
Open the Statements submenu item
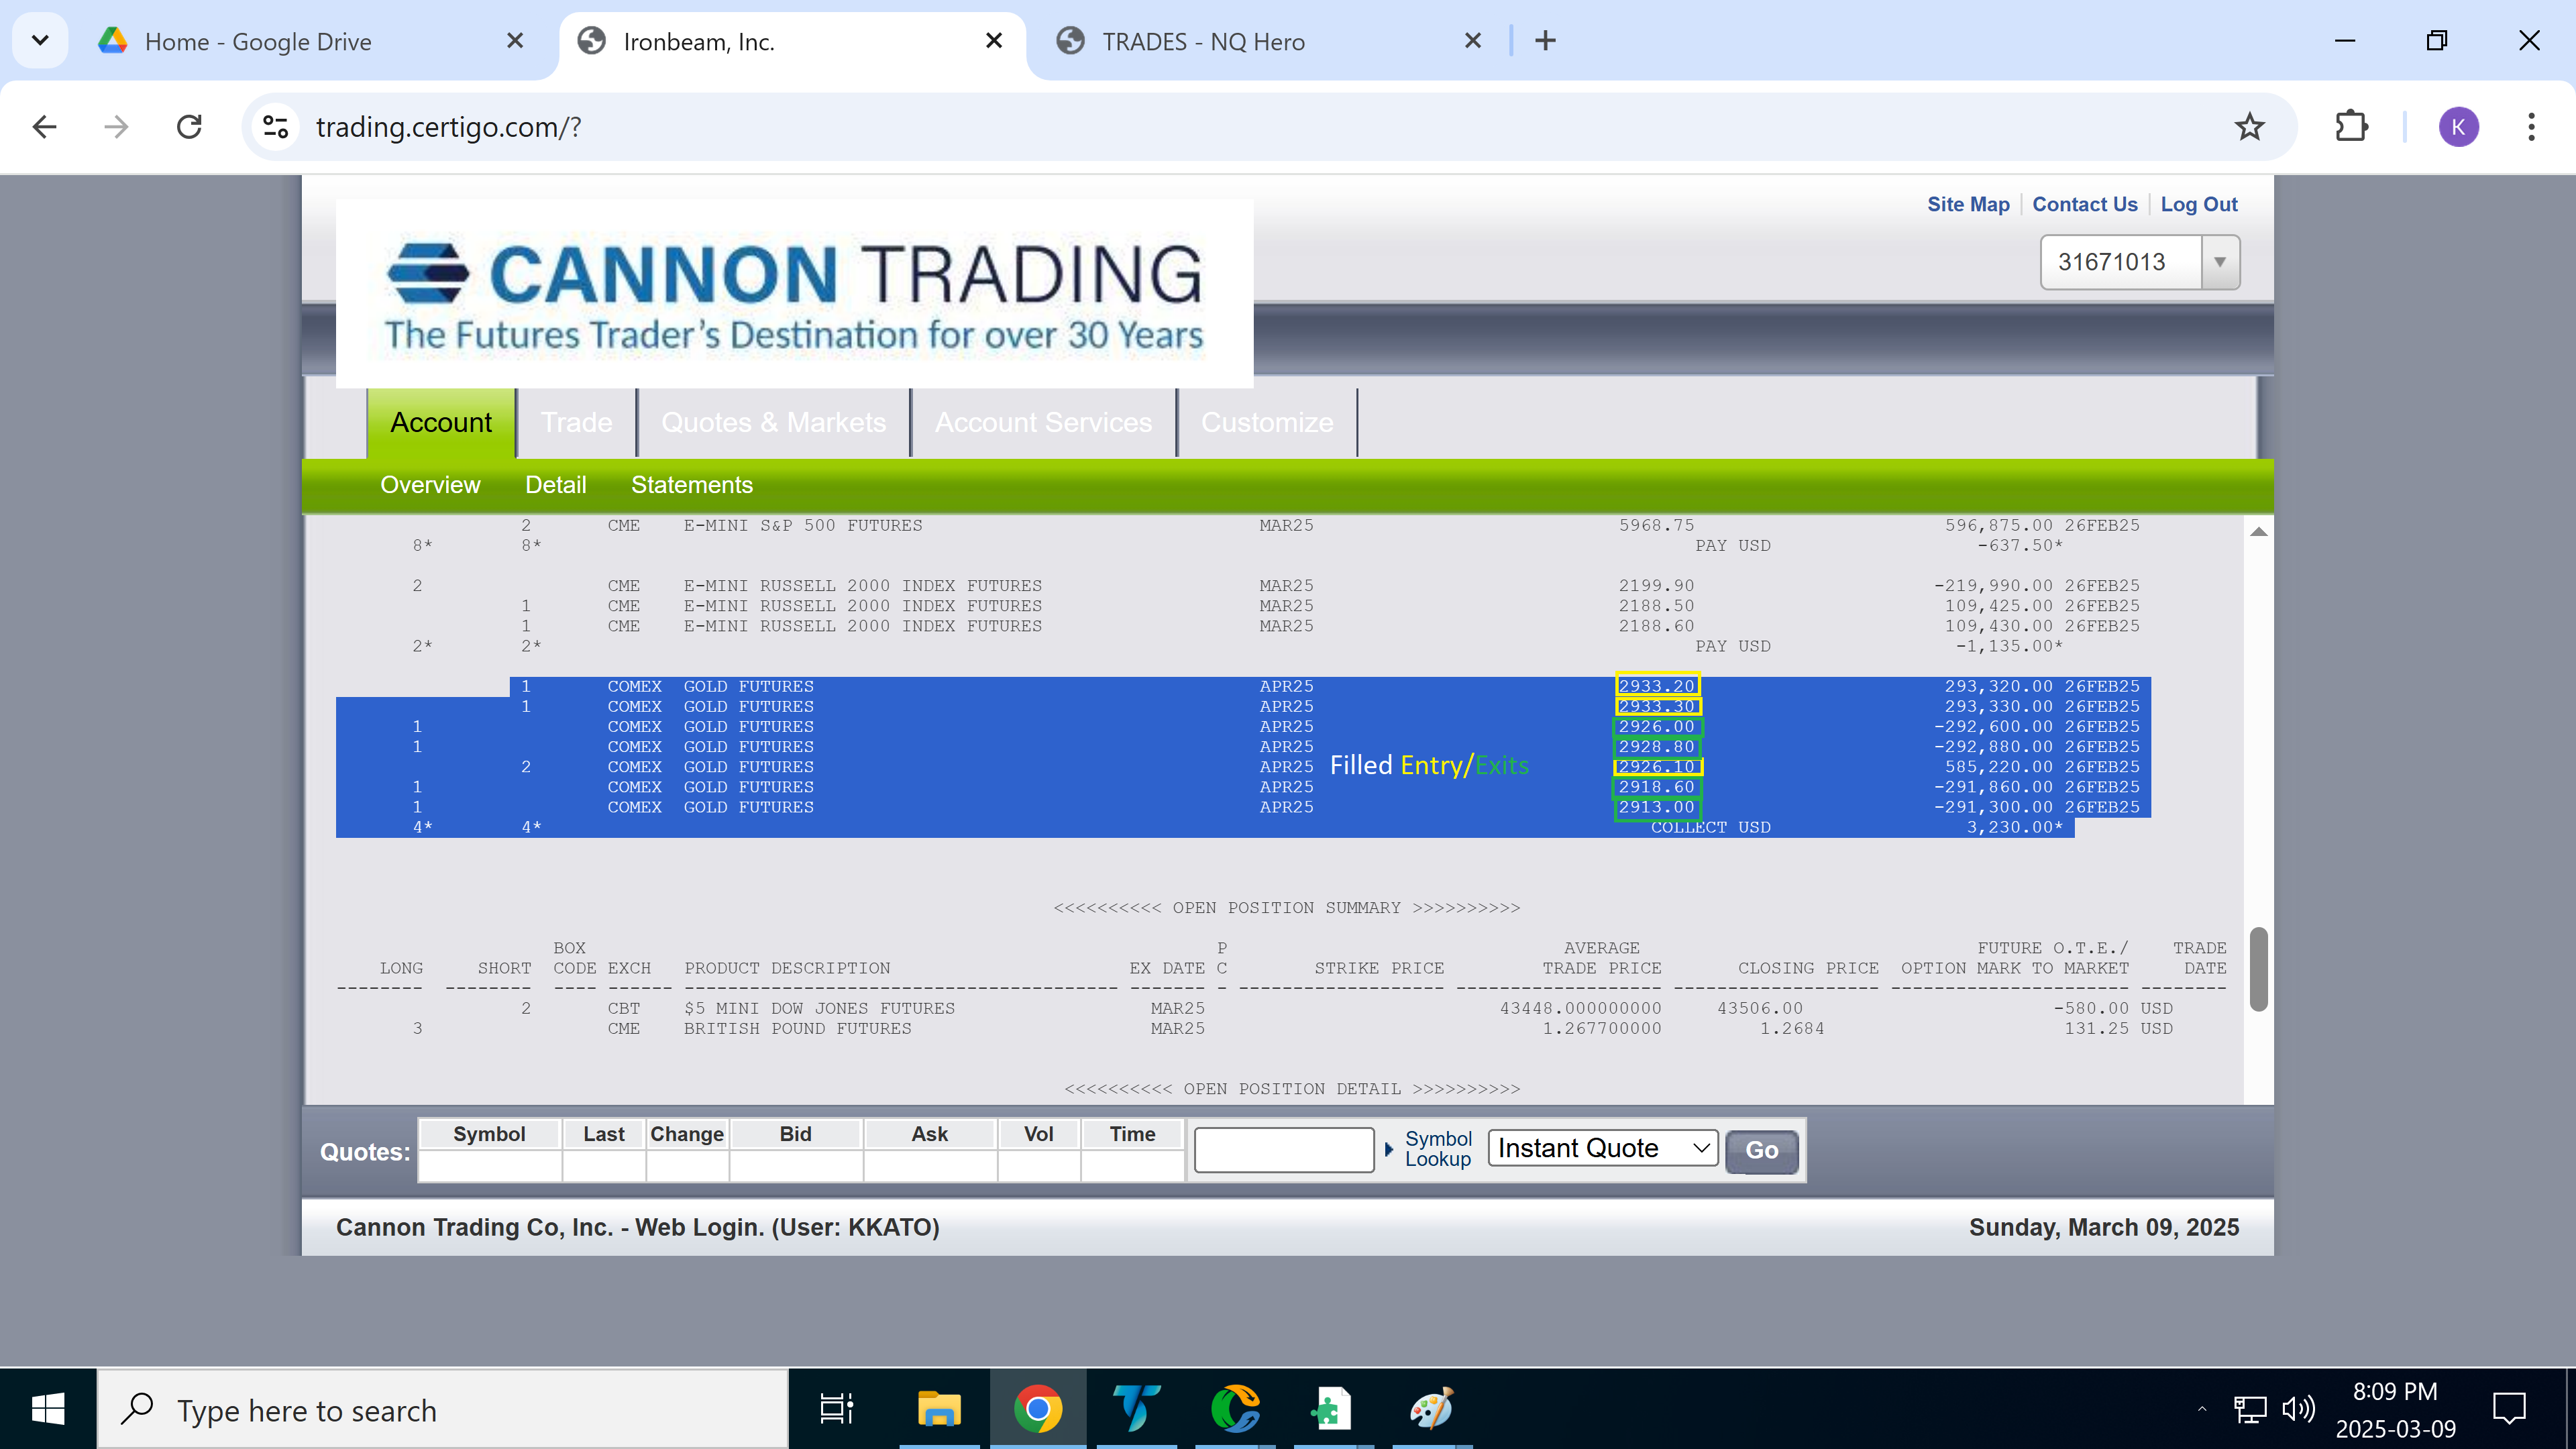(x=691, y=485)
